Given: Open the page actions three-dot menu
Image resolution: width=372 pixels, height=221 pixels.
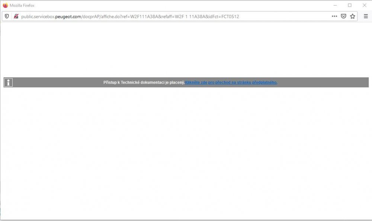Looking at the screenshot, I should 334,16.
